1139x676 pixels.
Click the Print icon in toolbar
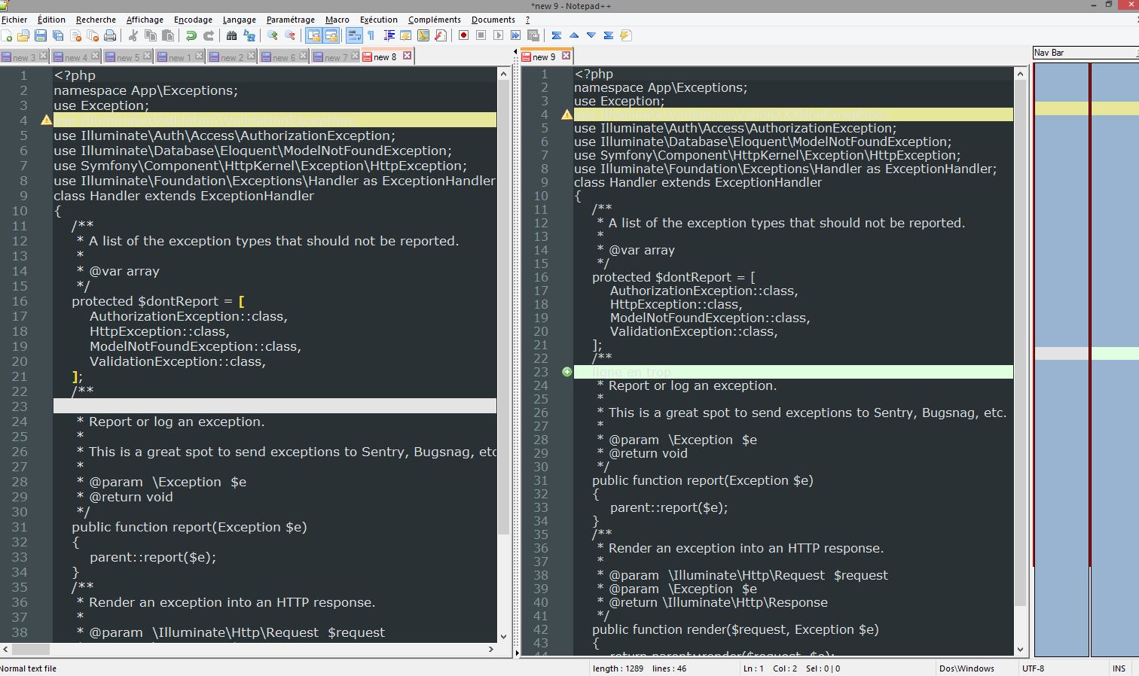pyautogui.click(x=110, y=35)
